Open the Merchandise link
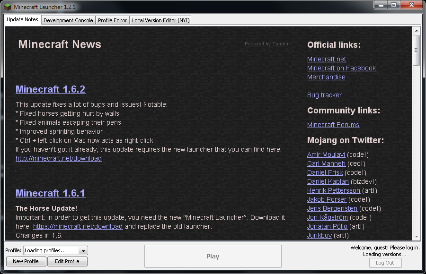426x274 pixels. (x=326, y=77)
